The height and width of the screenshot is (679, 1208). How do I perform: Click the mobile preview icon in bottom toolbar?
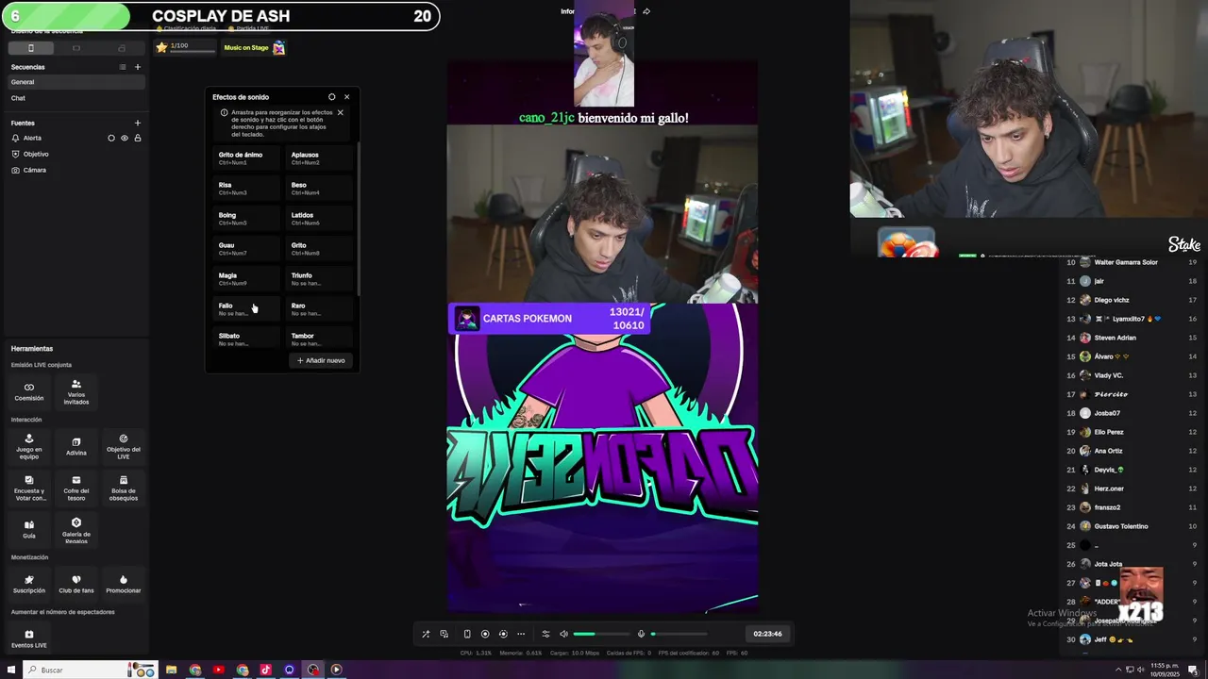point(466,634)
